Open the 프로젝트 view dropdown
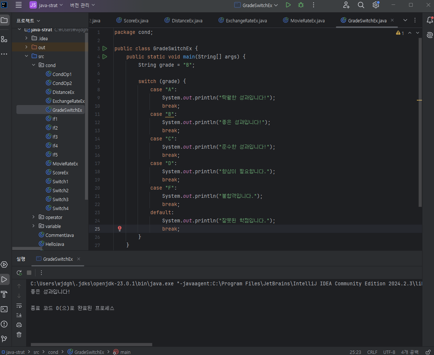Image resolution: width=434 pixels, height=355 pixels. (28, 20)
